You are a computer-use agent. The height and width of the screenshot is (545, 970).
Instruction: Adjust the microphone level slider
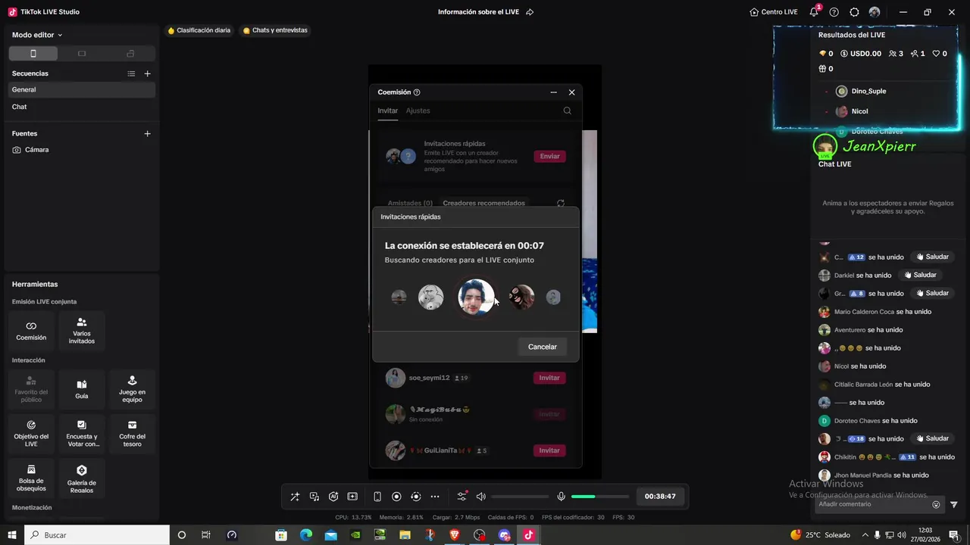click(x=600, y=497)
